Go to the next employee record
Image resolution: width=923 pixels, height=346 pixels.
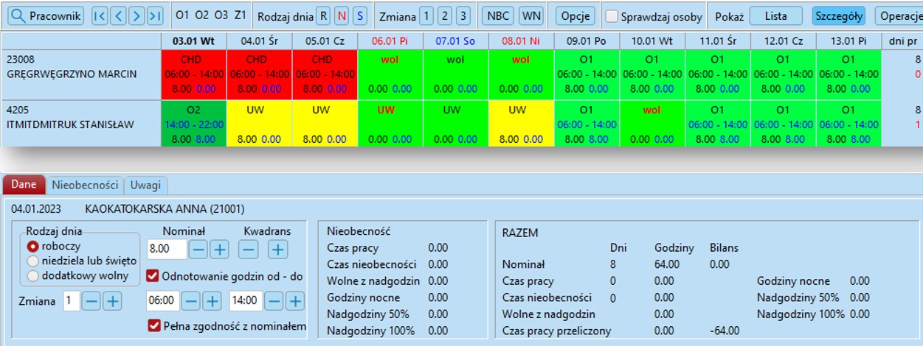(x=136, y=15)
